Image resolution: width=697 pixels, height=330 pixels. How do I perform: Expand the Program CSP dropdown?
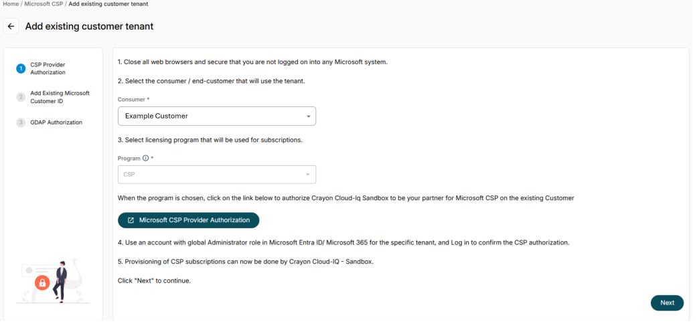pyautogui.click(x=217, y=175)
